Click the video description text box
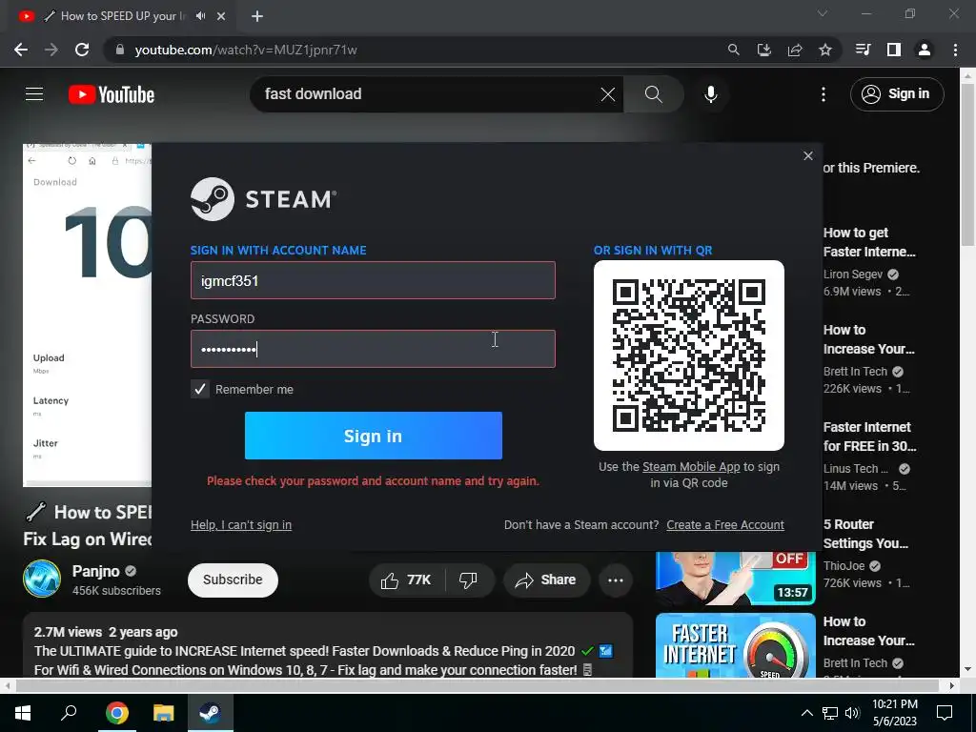 (x=328, y=645)
